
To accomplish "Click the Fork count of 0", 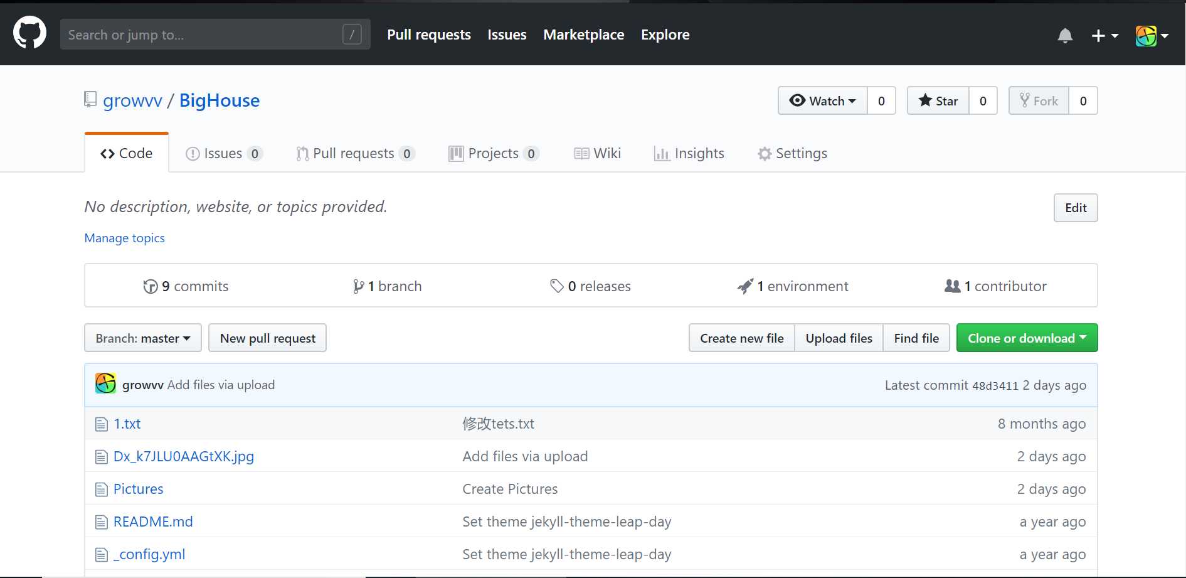I will pyautogui.click(x=1083, y=100).
